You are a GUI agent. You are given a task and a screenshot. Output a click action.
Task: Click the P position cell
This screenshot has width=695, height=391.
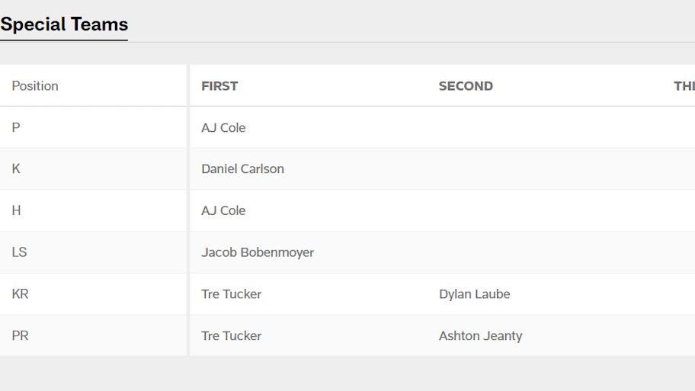16,128
